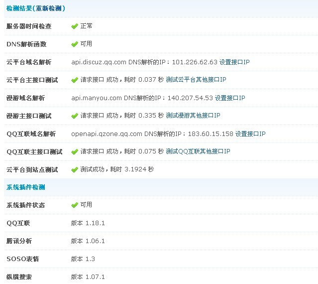This screenshot has height=284, width=318.
Task: Click the 系统插件检测 section header
Action: pyautogui.click(x=25, y=187)
